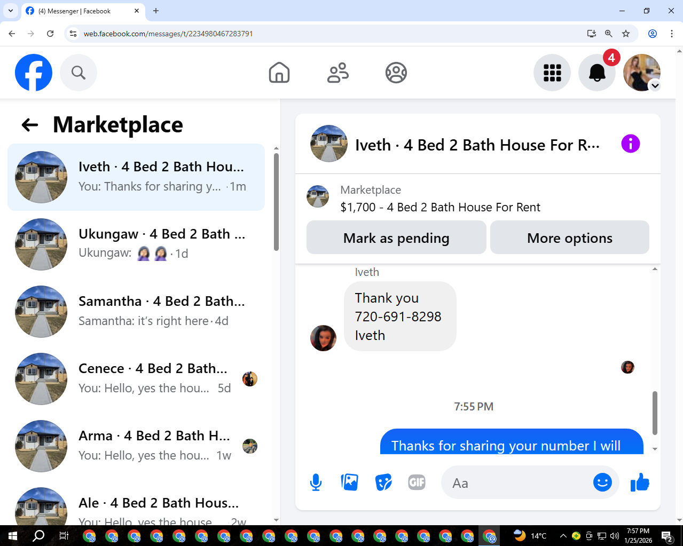Focus the Aa message input field

pos(518,482)
